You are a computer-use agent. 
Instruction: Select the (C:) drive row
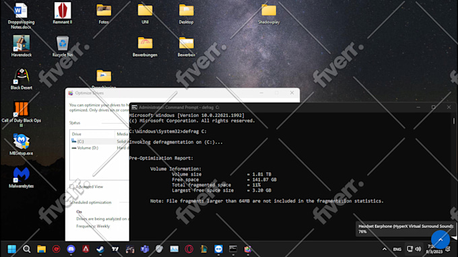(99, 141)
